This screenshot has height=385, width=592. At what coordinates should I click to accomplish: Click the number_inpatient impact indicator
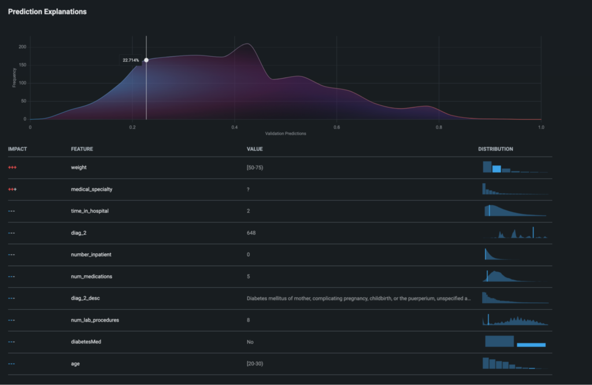pyautogui.click(x=12, y=254)
